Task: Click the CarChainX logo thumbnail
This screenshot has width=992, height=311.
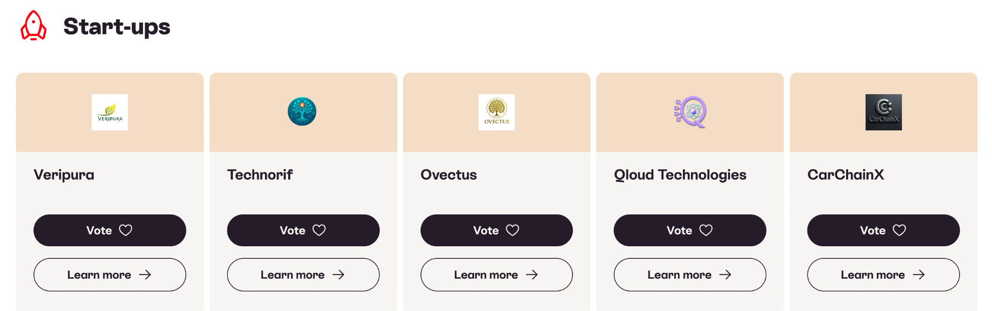Action: pyautogui.click(x=883, y=112)
